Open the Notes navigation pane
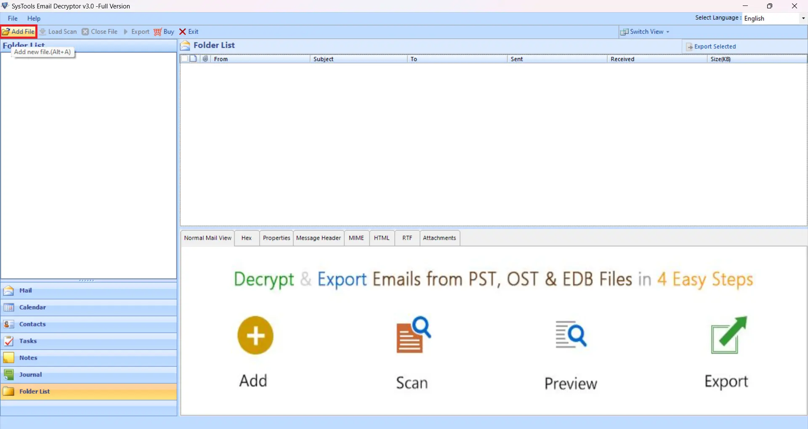Viewport: 808px width, 429px height. (89, 358)
